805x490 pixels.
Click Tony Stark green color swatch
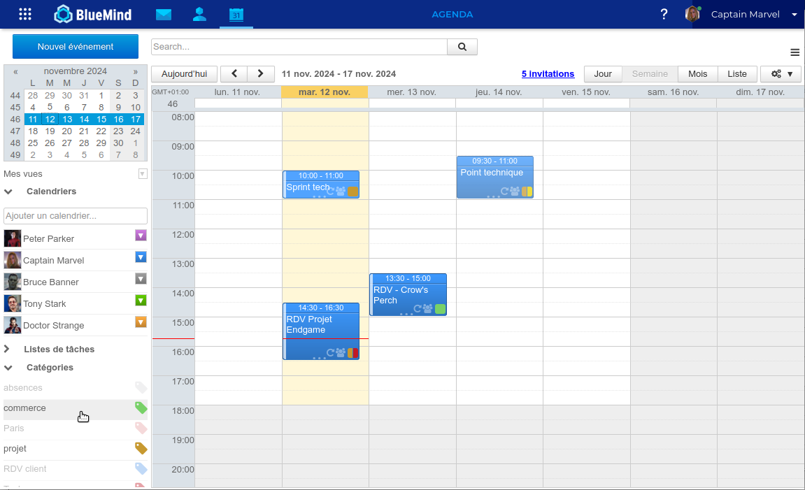(x=141, y=301)
